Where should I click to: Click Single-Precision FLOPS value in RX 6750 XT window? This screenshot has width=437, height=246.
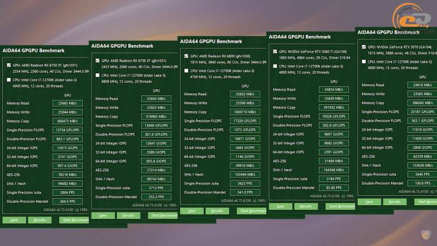tap(67, 130)
